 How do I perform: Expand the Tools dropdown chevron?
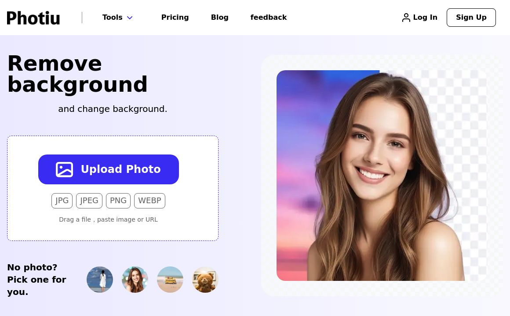(x=130, y=18)
